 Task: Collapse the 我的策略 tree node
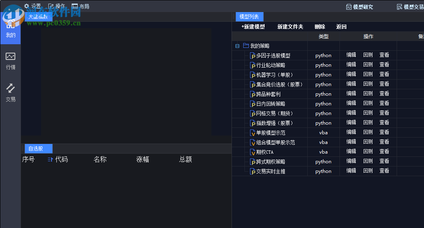238,46
